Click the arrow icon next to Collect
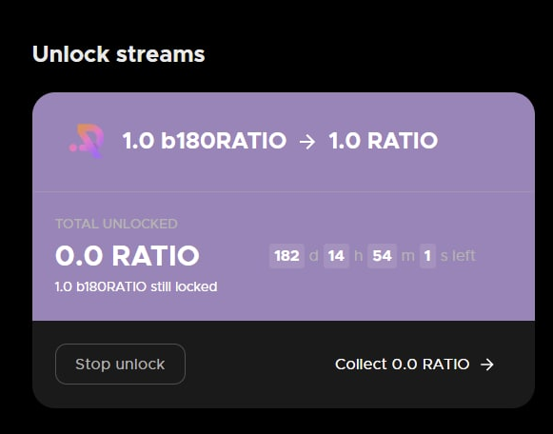 click(x=487, y=365)
